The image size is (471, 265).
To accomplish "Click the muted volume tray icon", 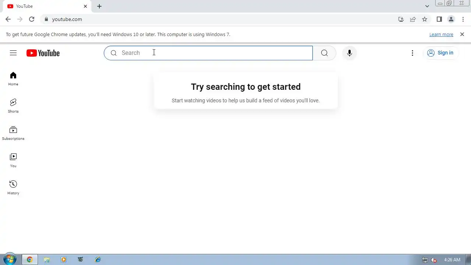I will point(434,260).
